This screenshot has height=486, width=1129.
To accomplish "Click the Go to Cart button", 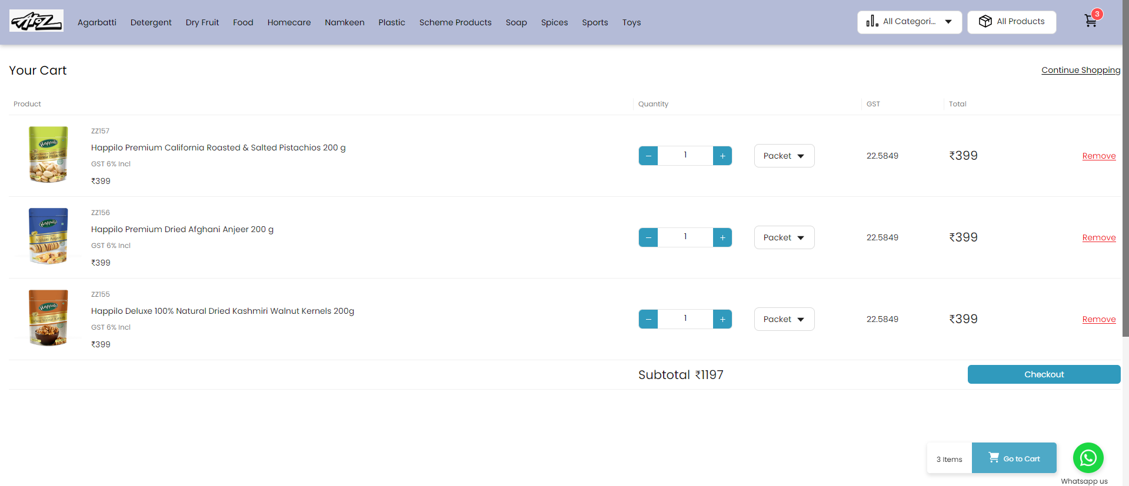I will (1014, 458).
